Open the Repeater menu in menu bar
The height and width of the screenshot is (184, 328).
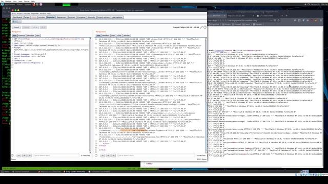point(35,14)
